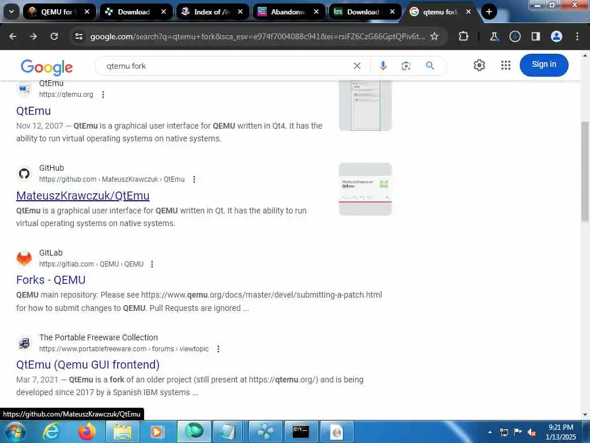
Task: Clear the search box text
Action: (x=357, y=66)
